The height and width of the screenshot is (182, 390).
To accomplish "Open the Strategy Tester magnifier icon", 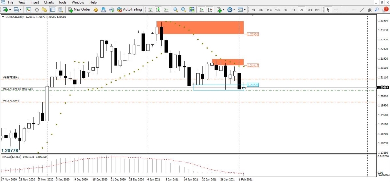I will click(60, 10).
